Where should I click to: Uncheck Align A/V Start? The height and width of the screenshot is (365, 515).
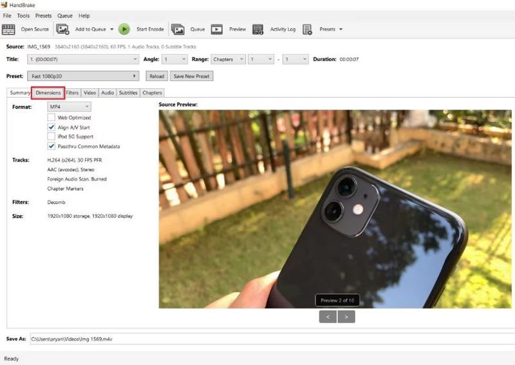51,127
